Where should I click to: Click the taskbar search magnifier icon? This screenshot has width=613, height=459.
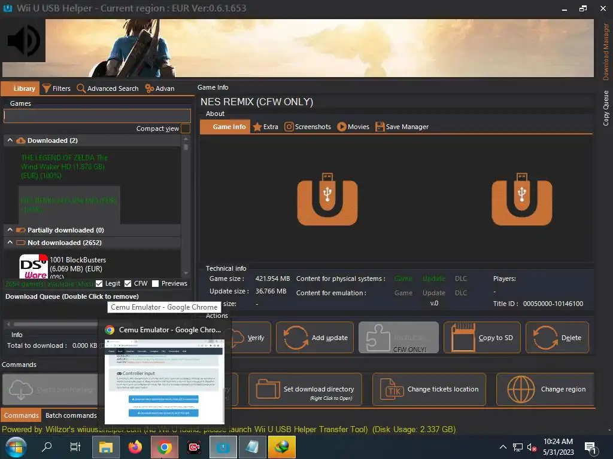pos(47,447)
